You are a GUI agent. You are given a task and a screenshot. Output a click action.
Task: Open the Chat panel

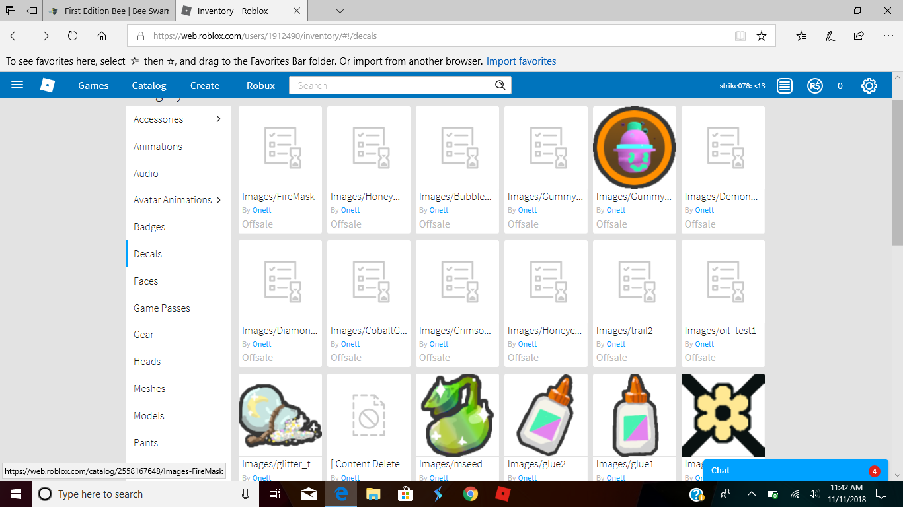click(796, 470)
